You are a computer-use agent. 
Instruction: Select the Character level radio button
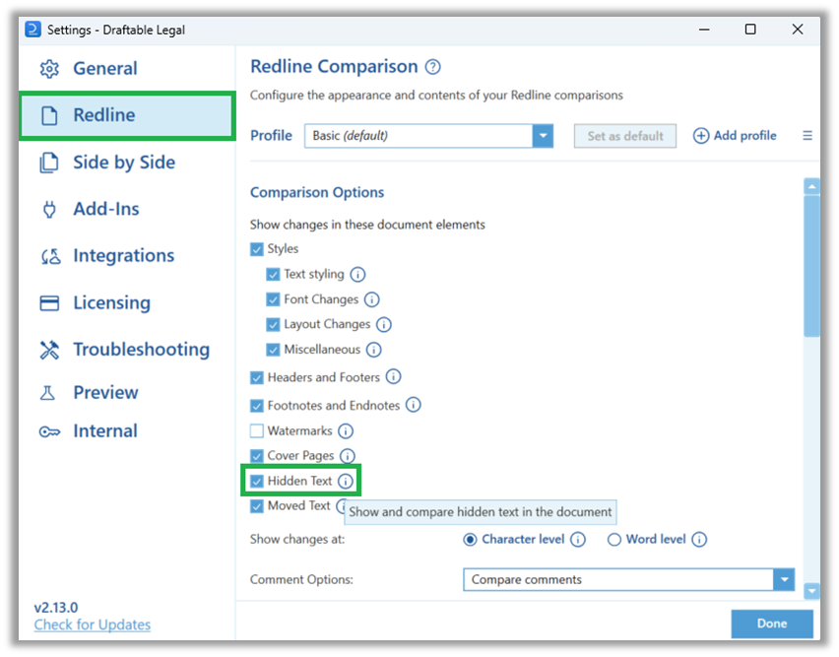tap(470, 540)
